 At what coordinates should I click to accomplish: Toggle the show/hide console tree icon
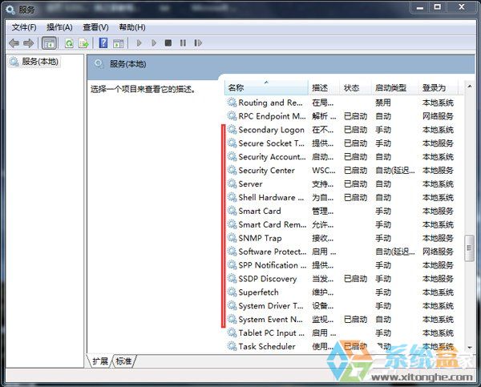(49, 43)
